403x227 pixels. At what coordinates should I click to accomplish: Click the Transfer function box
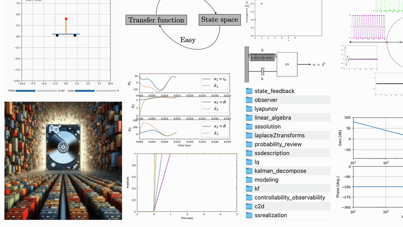156,20
